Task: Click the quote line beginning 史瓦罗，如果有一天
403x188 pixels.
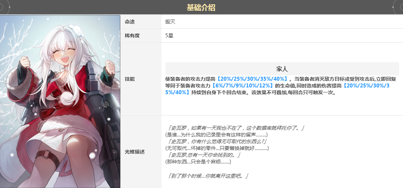Action: point(235,128)
